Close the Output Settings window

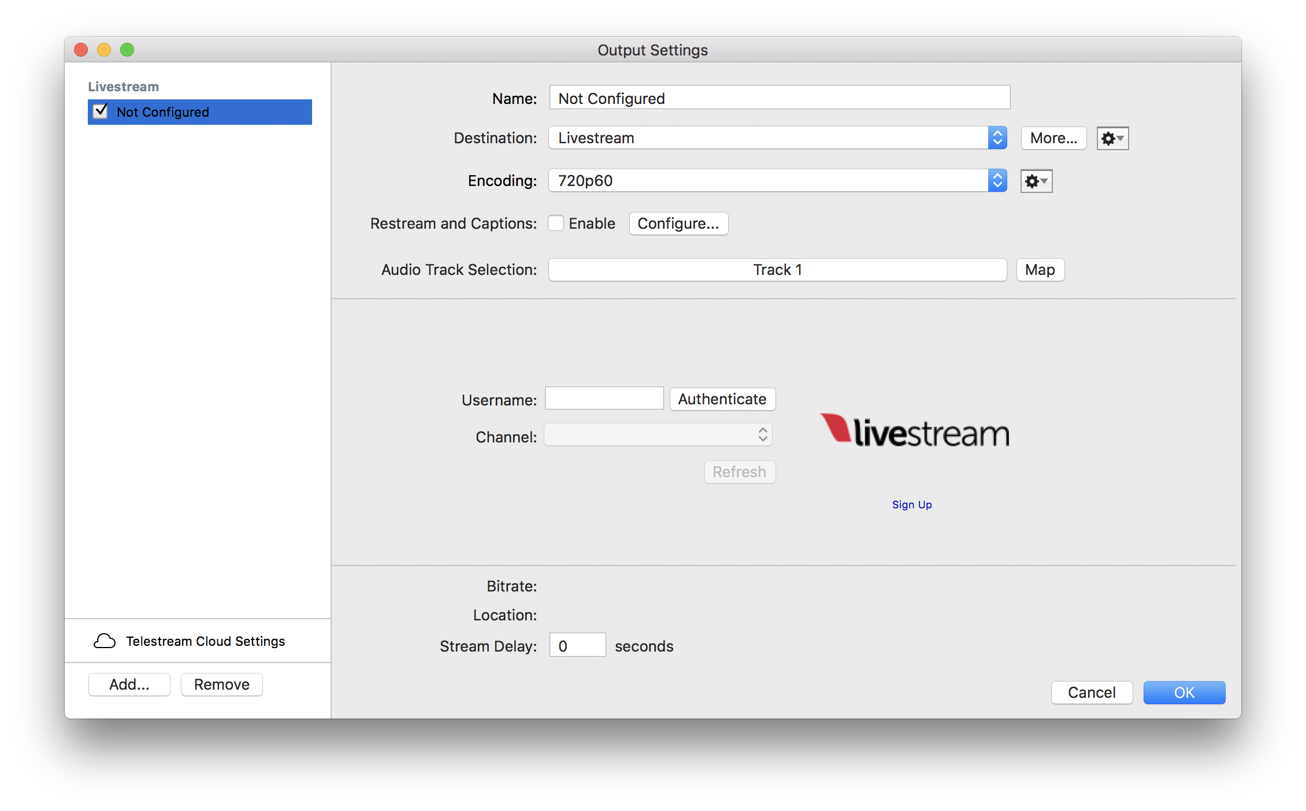pyautogui.click(x=81, y=50)
